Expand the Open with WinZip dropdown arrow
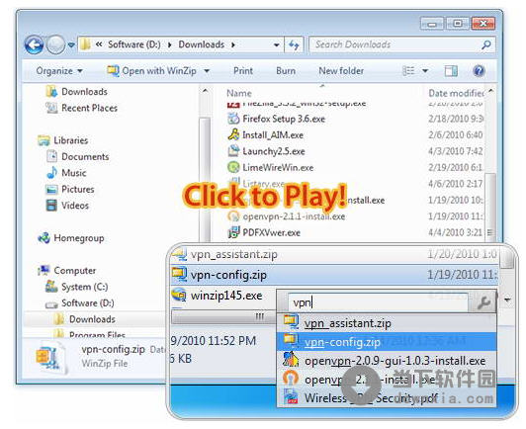The image size is (526, 429). (207, 71)
